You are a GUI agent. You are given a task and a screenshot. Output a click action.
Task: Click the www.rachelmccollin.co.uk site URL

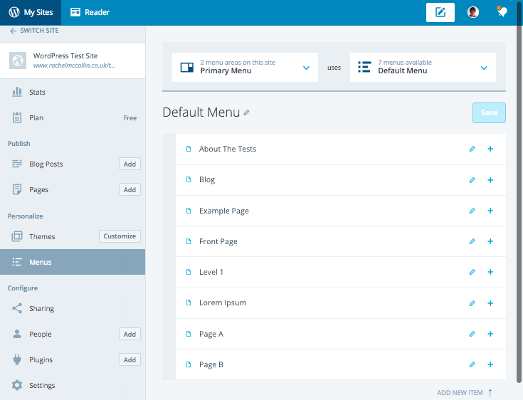tap(74, 65)
